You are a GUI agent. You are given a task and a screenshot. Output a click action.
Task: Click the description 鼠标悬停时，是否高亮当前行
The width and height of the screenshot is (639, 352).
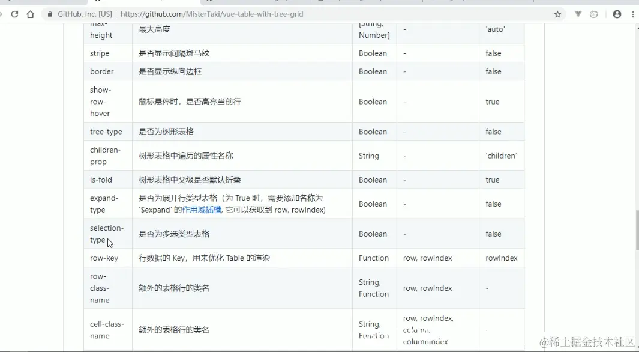190,102
